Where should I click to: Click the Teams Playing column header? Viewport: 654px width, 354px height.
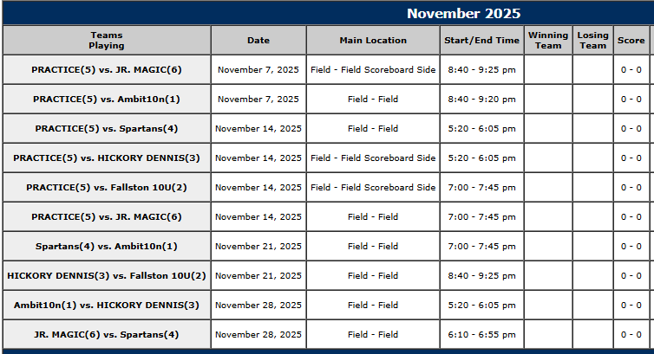[107, 40]
